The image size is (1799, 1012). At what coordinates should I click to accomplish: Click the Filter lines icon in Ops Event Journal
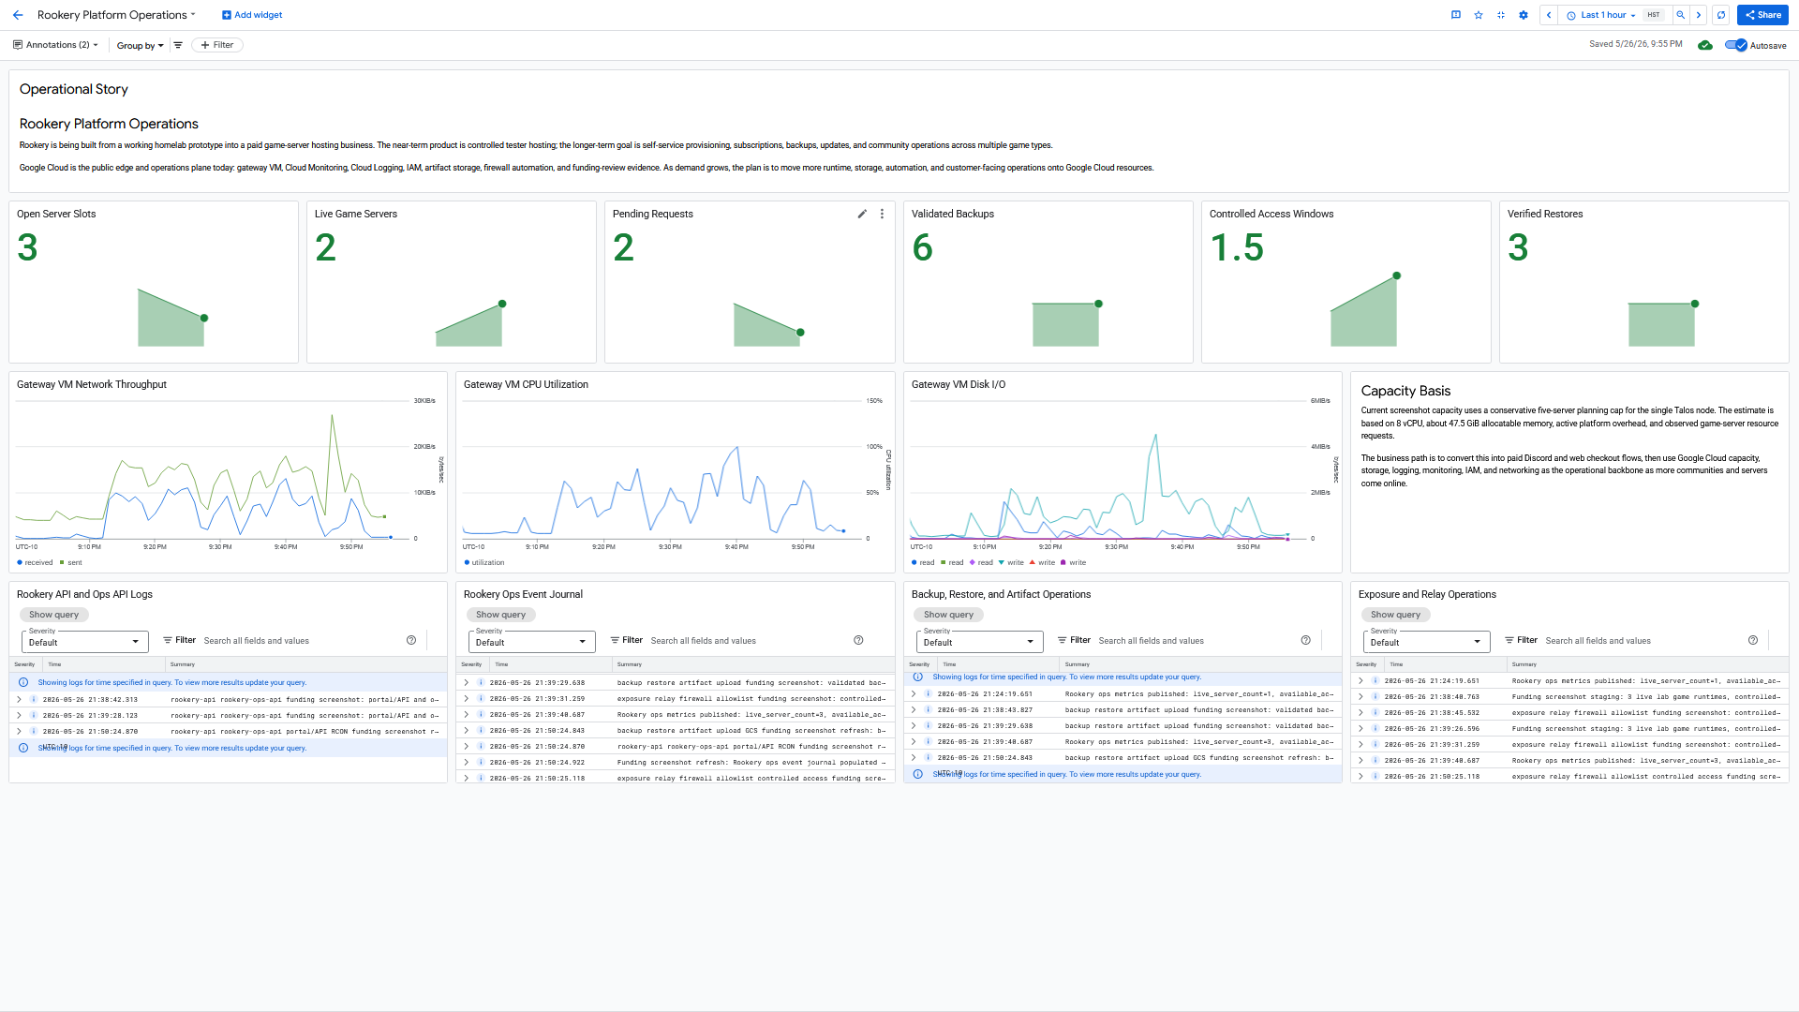pyautogui.click(x=615, y=640)
